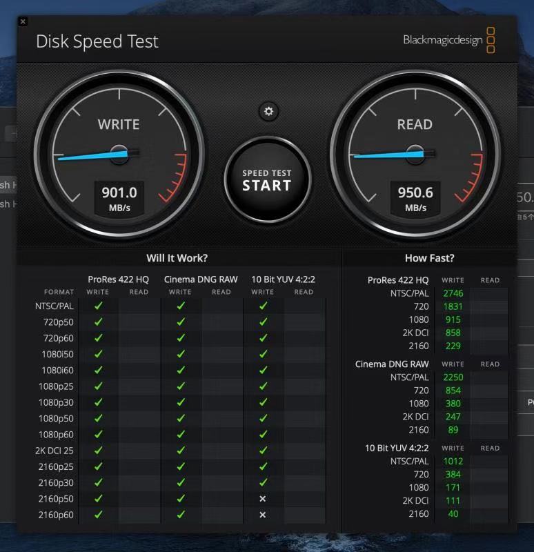Click the "10 Bit YUV 4:2:2" column header in Will It Work
Image resolution: width=534 pixels, height=552 pixels.
(x=283, y=279)
